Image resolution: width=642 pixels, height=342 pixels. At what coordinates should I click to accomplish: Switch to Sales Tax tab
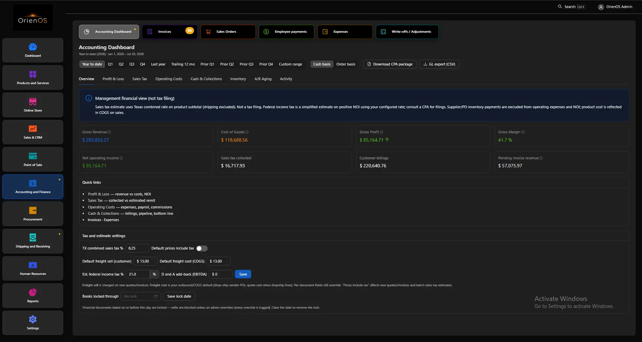(140, 79)
